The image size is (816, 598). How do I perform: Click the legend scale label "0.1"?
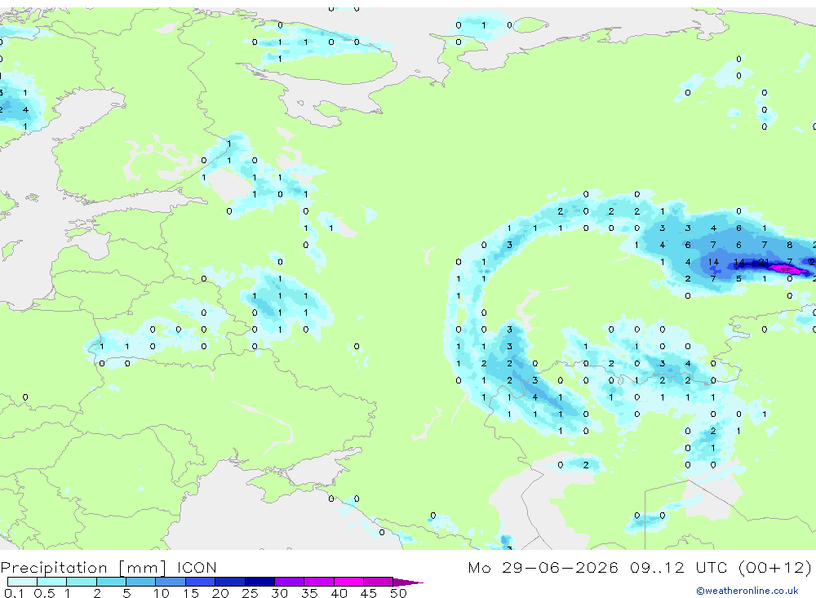pos(14,593)
